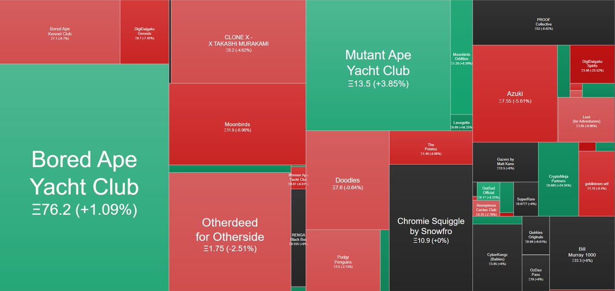Click the Ξ18 (+0%) value
615x291 pixels.
(x=536, y=279)
